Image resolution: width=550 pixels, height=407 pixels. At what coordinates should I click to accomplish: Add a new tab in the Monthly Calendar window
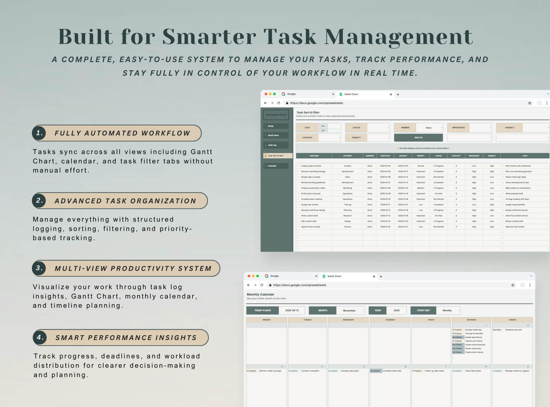pyautogui.click(x=381, y=276)
